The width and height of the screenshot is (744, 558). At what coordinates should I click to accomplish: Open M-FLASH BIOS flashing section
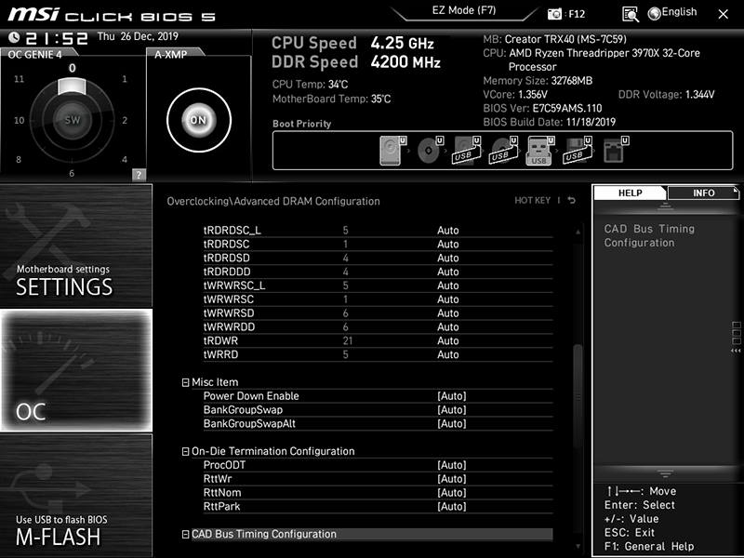tap(76, 496)
